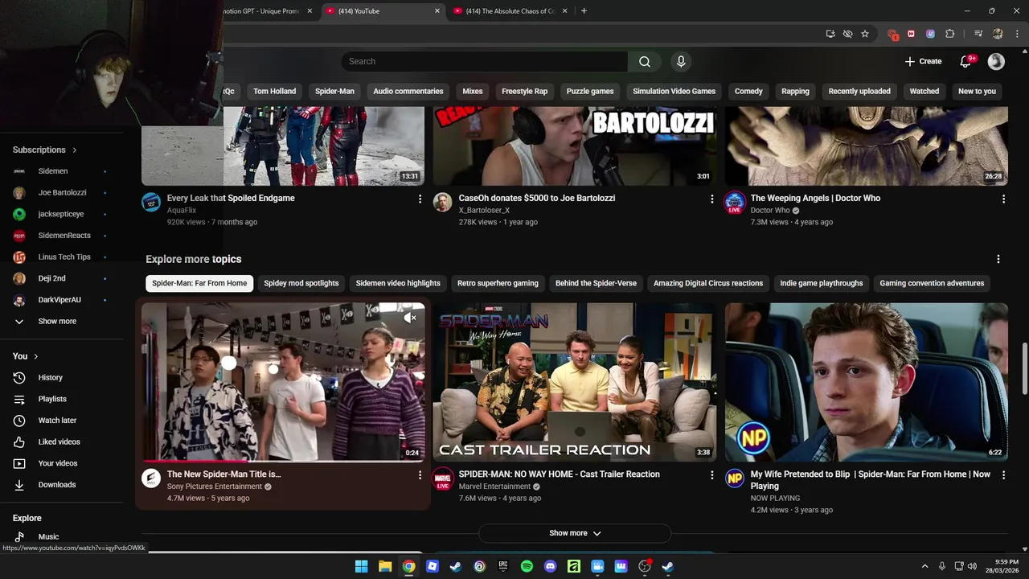This screenshot has height=579, width=1029.
Task: Open Explore more topics options menu
Action: tap(998, 259)
